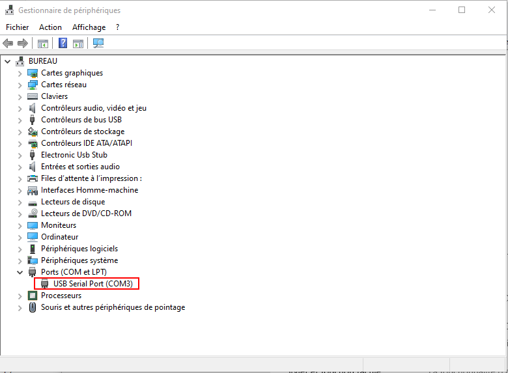Select Entrées et sorties audio label
508x373 pixels.
pyautogui.click(x=80, y=167)
